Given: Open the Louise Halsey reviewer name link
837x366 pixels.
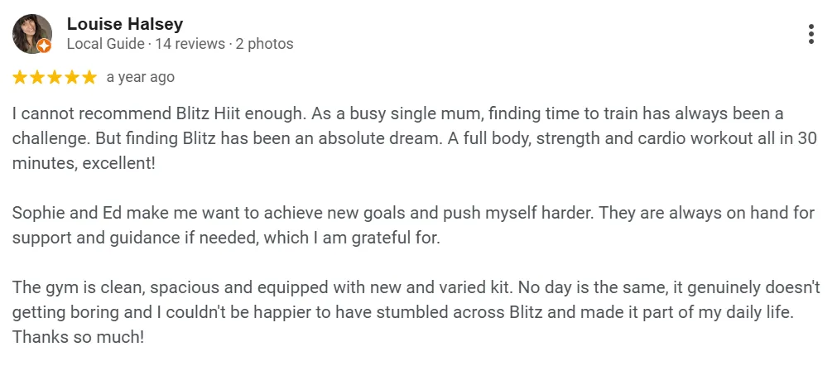Looking at the screenshot, I should tap(125, 24).
